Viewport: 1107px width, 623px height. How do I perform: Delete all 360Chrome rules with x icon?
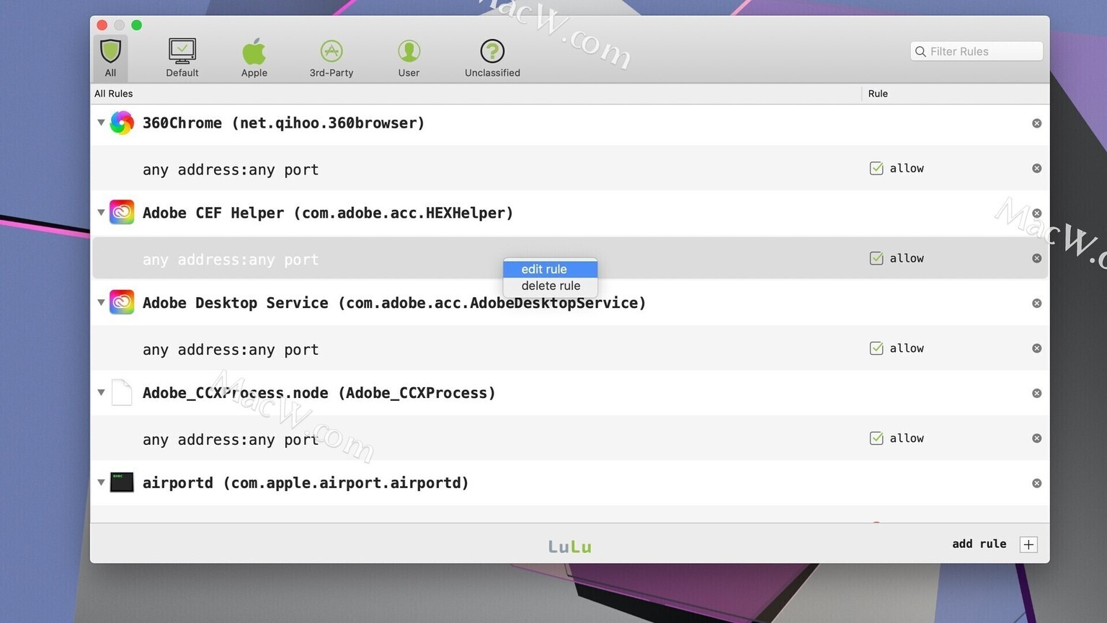pos(1036,123)
